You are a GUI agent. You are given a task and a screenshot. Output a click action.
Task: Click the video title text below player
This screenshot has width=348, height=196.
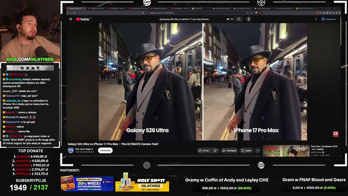pyautogui.click(x=113, y=144)
